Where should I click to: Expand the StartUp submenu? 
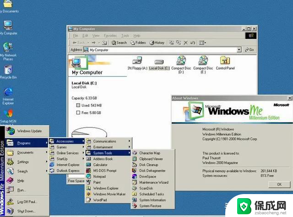(x=67, y=159)
